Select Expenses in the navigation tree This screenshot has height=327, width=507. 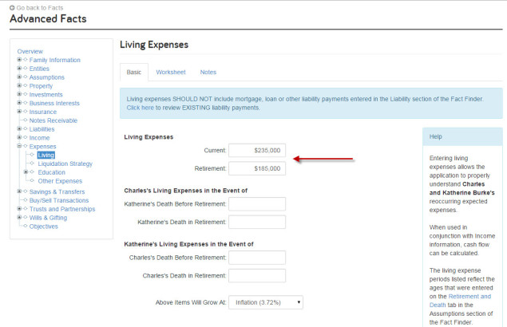coord(42,147)
